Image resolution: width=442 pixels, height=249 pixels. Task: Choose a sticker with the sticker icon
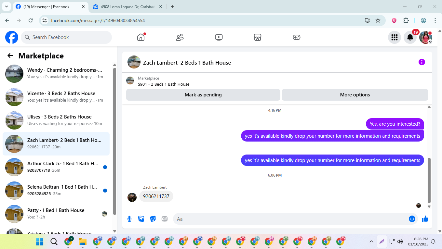[x=153, y=219]
